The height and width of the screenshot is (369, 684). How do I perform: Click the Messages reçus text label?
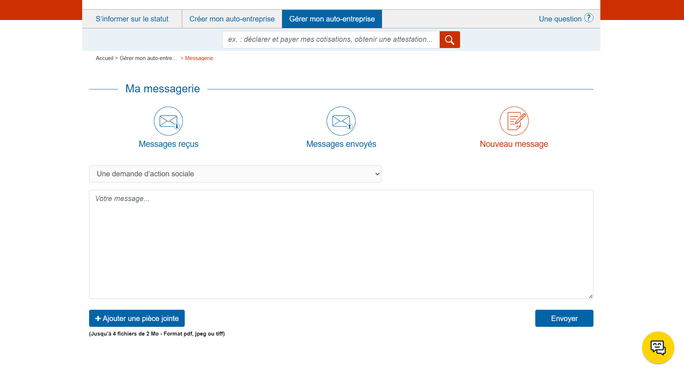(x=168, y=144)
